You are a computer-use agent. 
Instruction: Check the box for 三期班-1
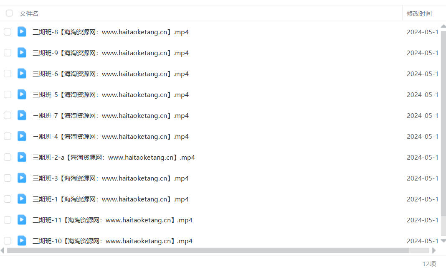(8, 199)
